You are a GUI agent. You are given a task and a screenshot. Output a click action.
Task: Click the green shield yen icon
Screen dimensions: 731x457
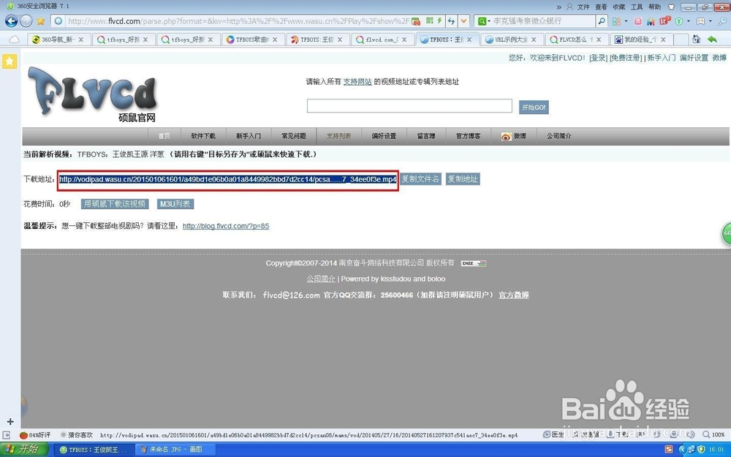pyautogui.click(x=679, y=21)
